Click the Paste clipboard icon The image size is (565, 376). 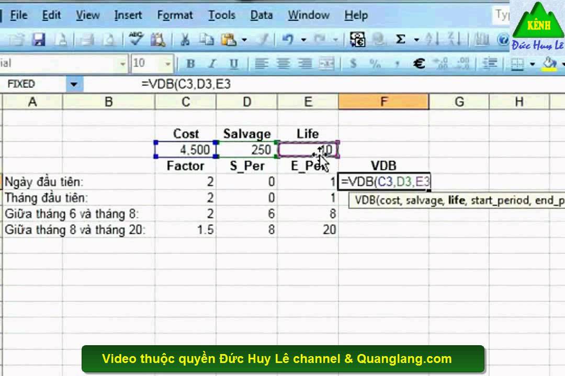[x=229, y=39]
